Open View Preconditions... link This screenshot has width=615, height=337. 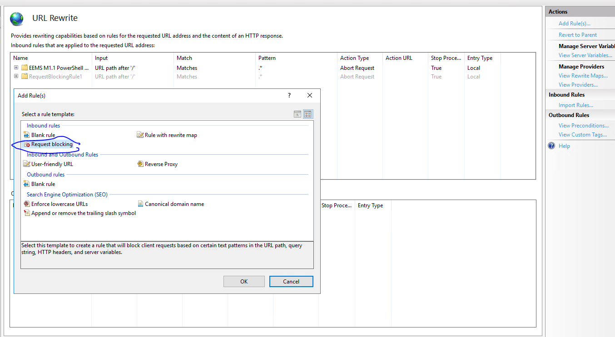[x=584, y=126]
